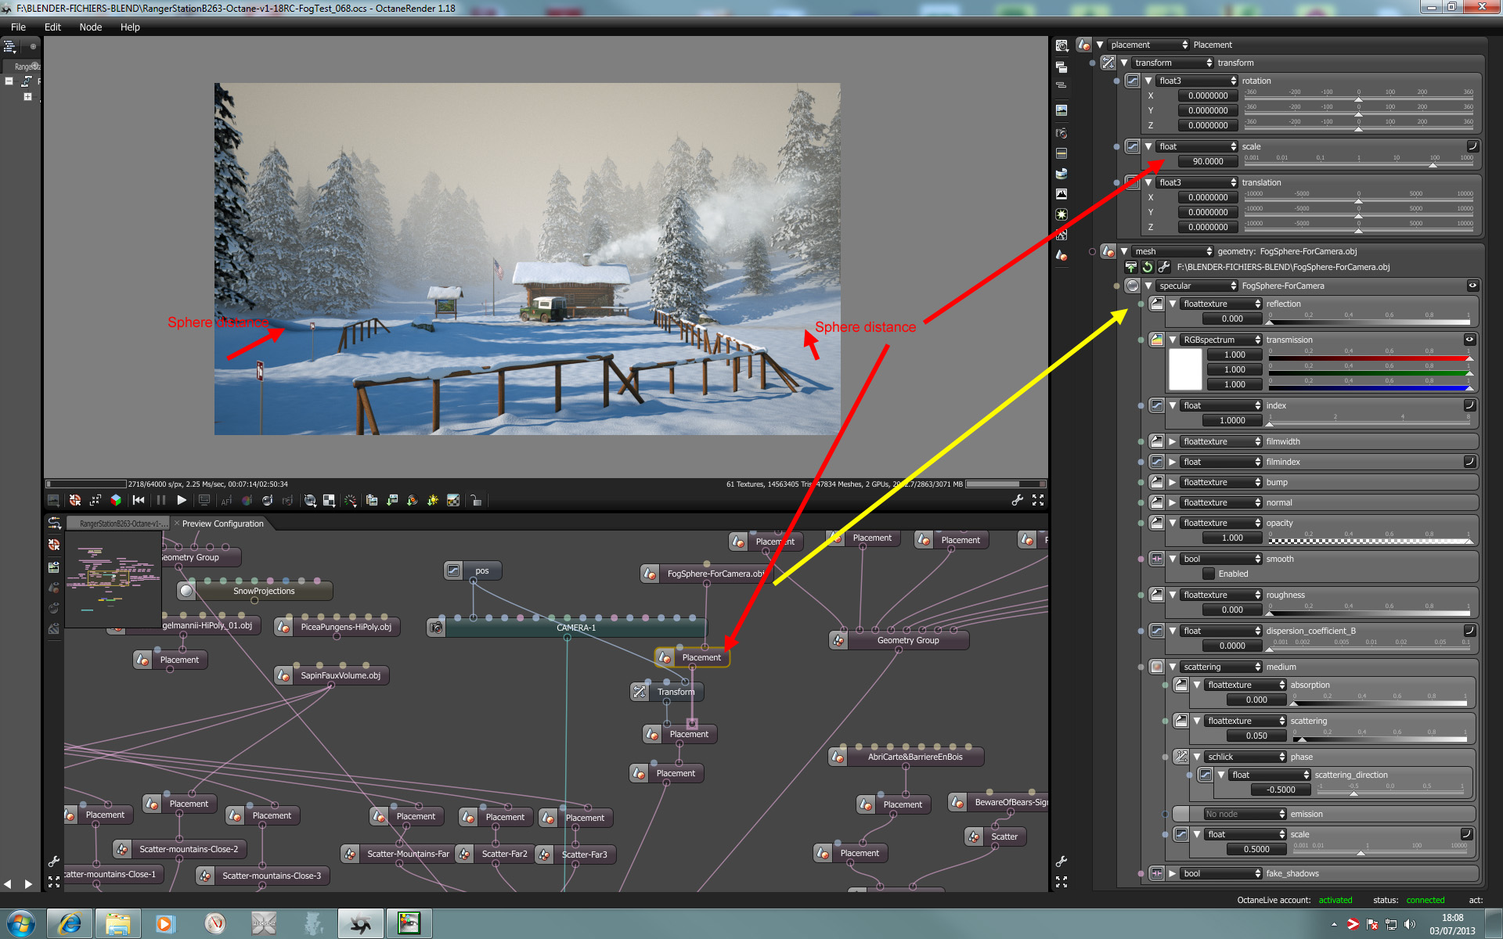1503x939 pixels.
Task: Click the RGB cube render mode icon
Action: coord(116,500)
